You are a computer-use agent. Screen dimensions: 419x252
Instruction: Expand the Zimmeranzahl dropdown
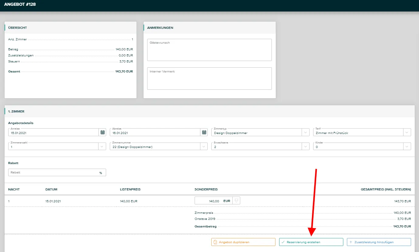coord(102,146)
